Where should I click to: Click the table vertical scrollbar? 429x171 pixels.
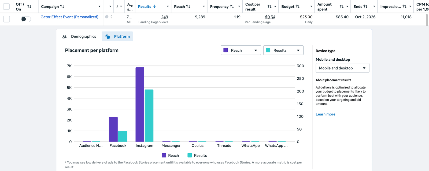427,20
